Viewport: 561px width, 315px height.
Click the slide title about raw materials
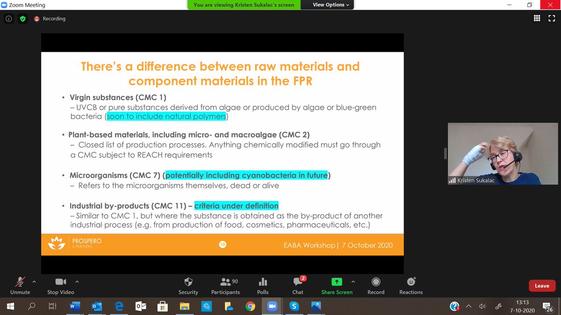(x=220, y=73)
